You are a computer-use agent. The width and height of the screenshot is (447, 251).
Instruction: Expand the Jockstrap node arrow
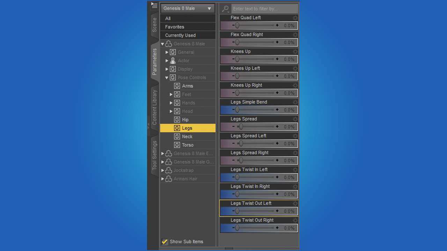click(x=162, y=170)
